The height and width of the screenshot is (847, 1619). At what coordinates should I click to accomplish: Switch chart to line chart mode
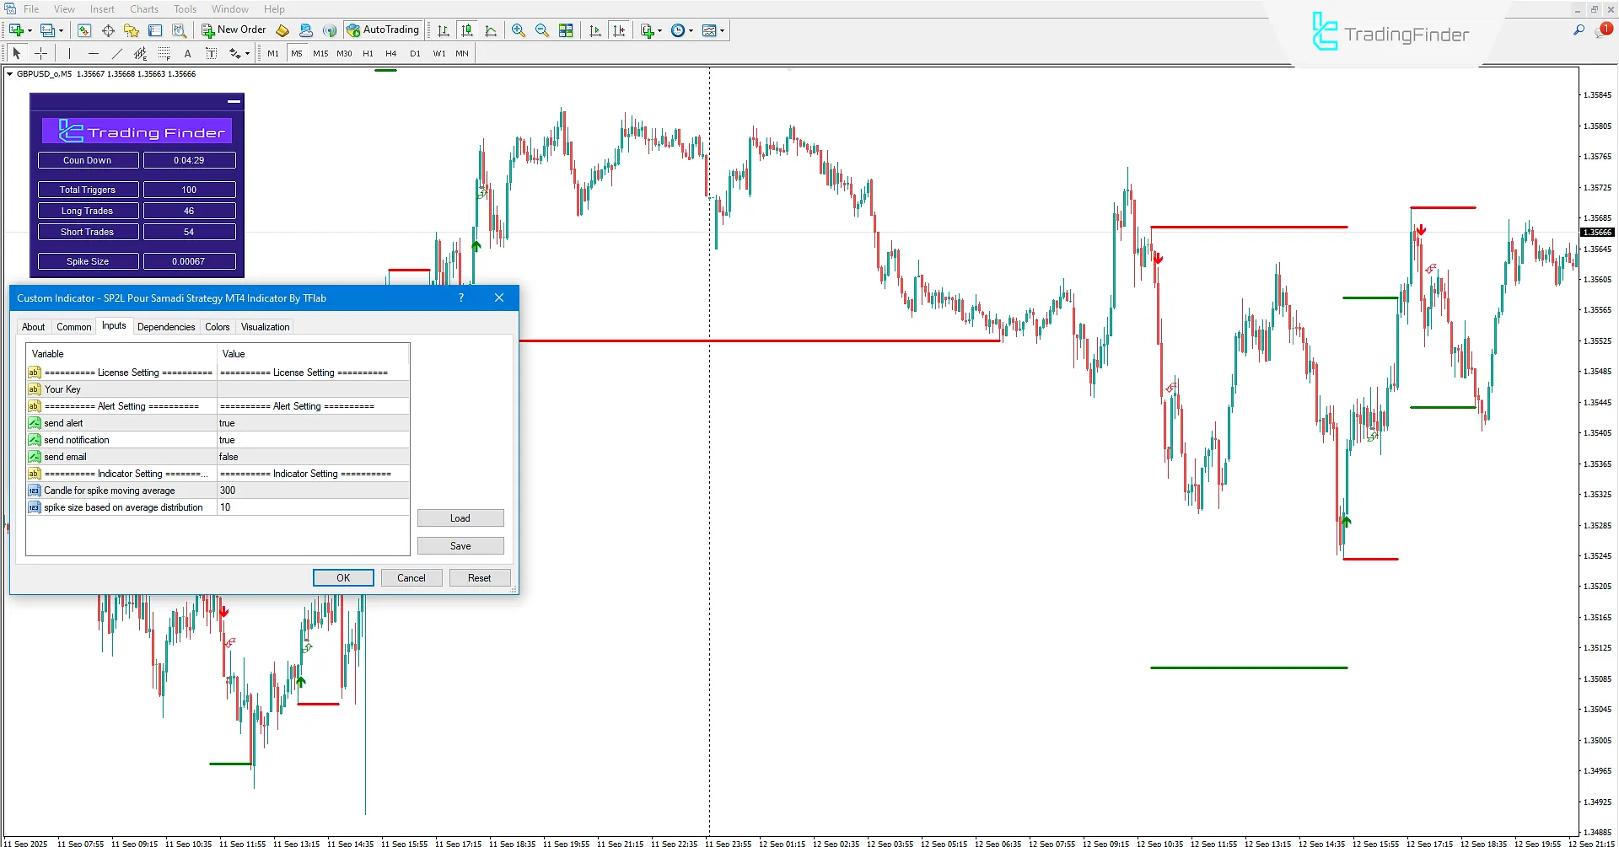(x=492, y=30)
